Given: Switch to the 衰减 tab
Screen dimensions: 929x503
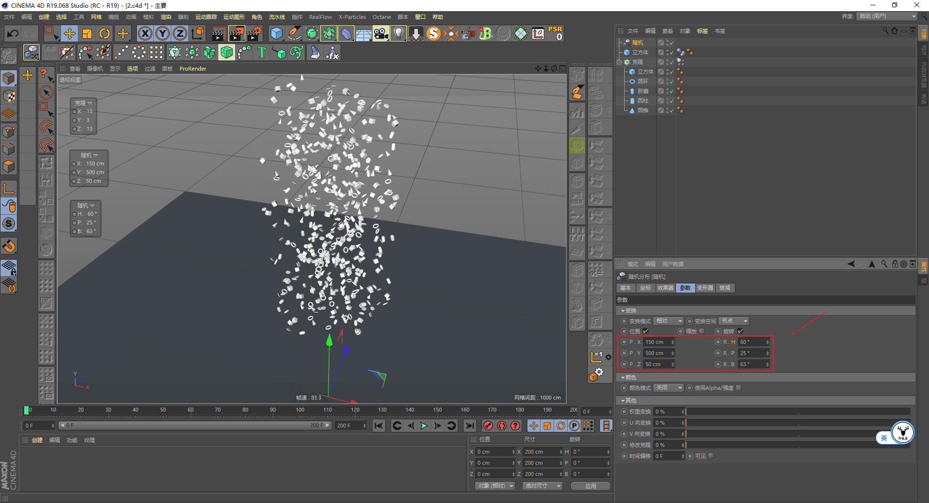Looking at the screenshot, I should [725, 288].
